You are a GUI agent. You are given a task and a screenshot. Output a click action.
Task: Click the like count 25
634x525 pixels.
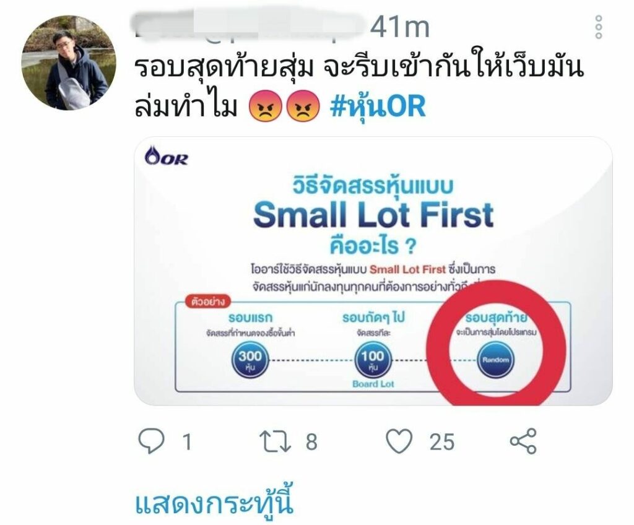[442, 441]
